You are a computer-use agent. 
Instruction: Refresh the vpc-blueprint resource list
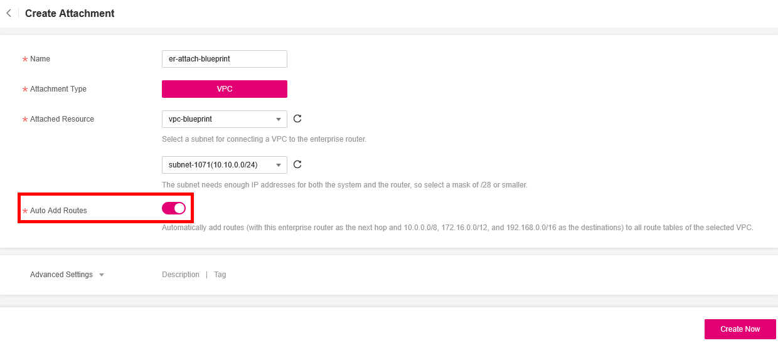pos(297,119)
